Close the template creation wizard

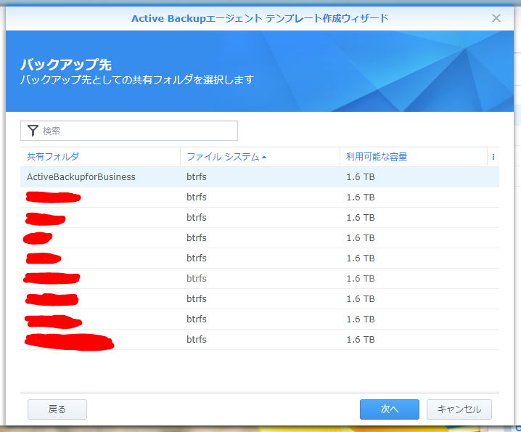pyautogui.click(x=496, y=18)
